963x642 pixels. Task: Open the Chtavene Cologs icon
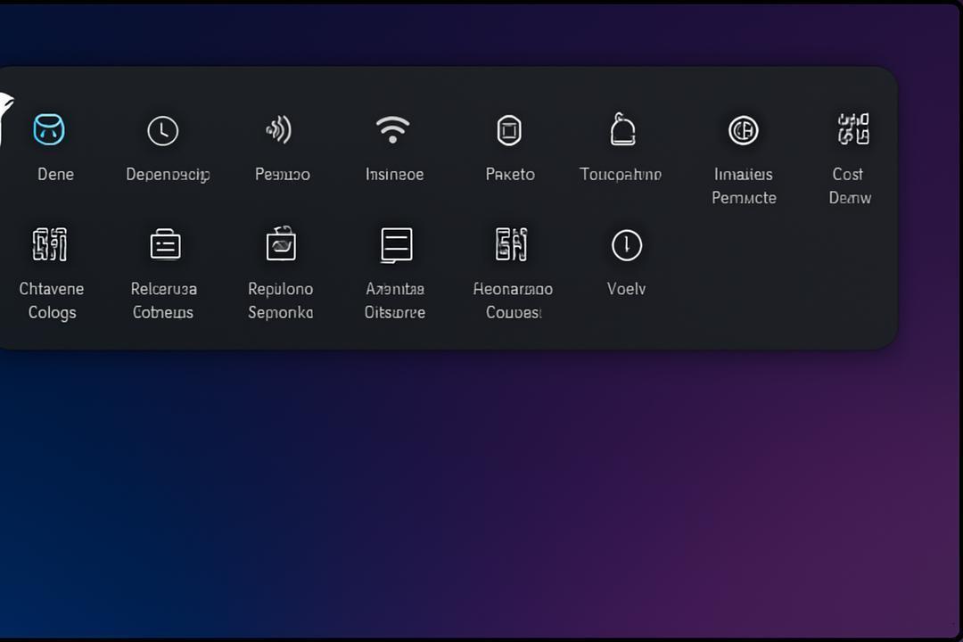coord(50,244)
